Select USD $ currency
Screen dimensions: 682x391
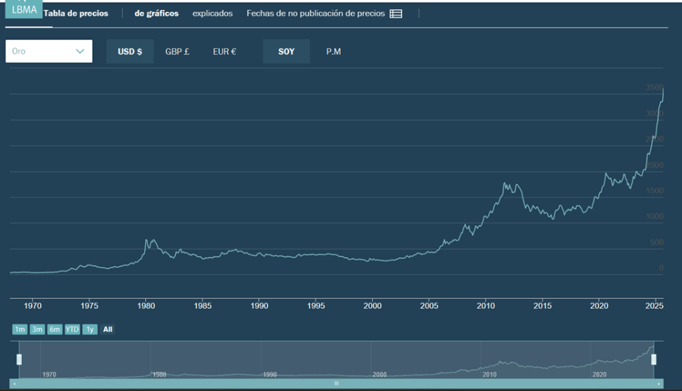130,52
